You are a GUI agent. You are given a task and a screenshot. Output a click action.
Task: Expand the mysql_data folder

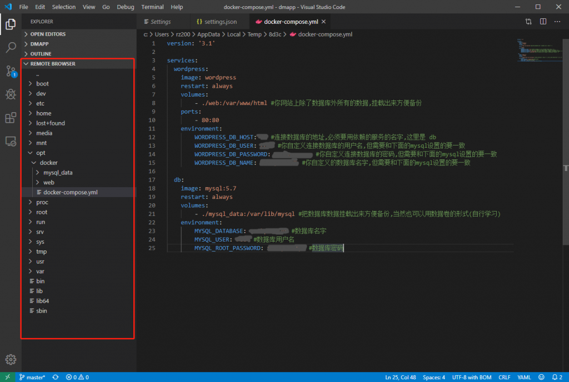pyautogui.click(x=38, y=173)
